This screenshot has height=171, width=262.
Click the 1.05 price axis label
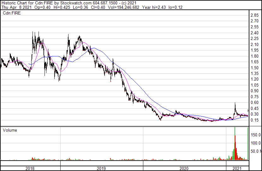click(x=255, y=85)
